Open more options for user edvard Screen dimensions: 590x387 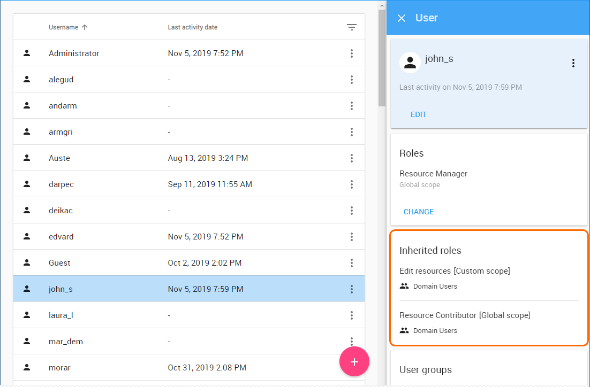pos(352,237)
